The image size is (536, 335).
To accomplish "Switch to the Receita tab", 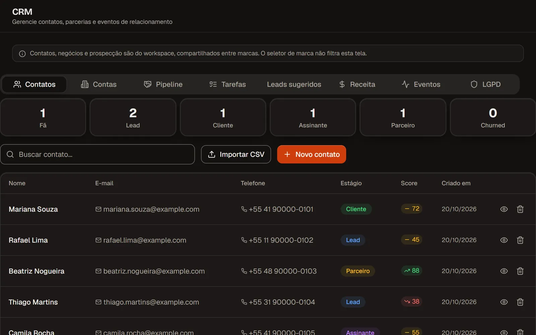I will point(357,84).
